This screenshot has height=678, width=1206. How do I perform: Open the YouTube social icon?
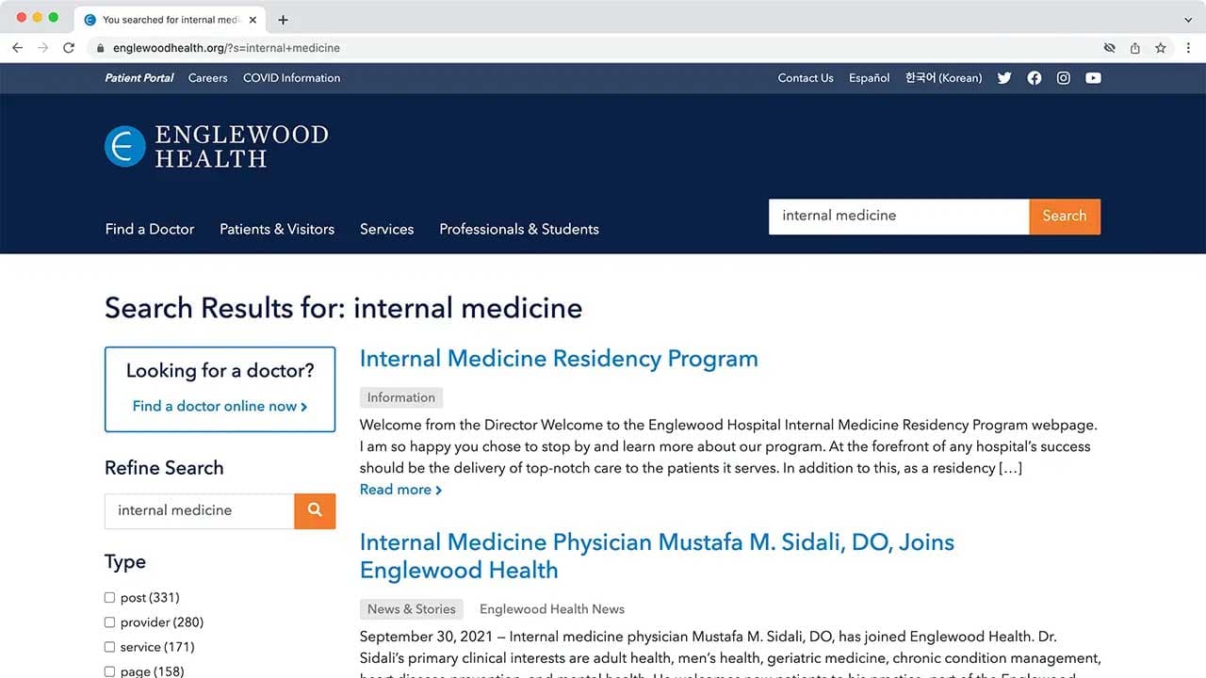coord(1093,78)
